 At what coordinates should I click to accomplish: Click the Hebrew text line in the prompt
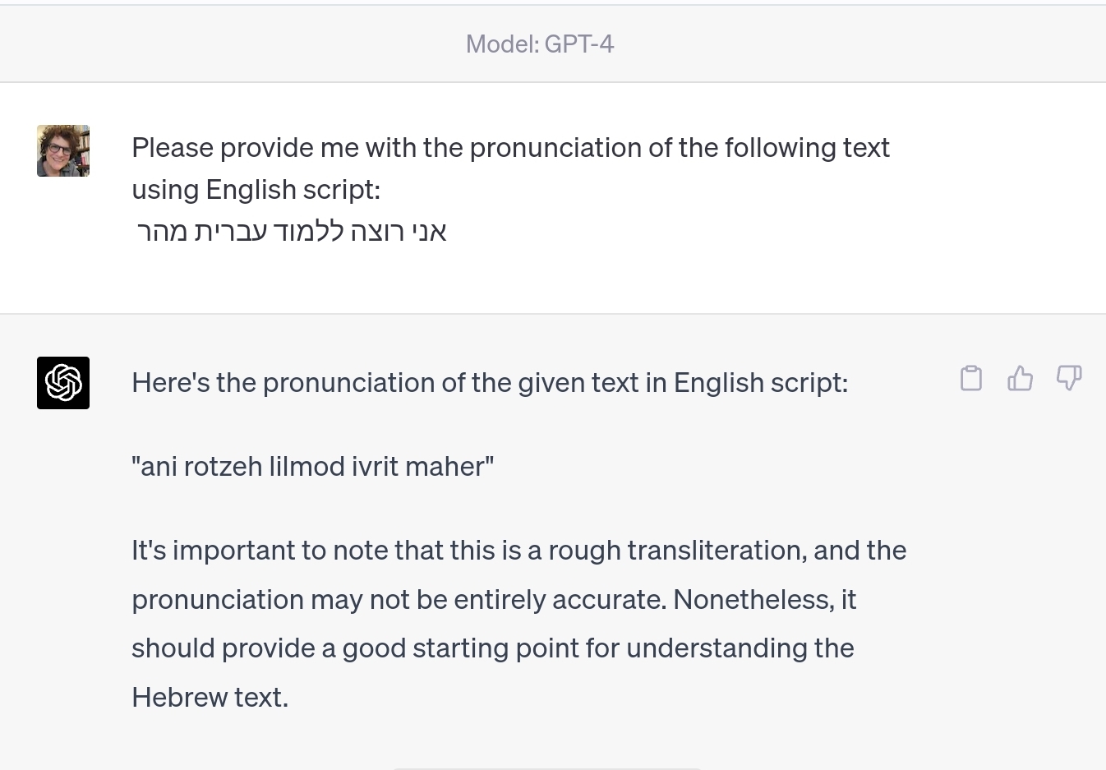click(292, 231)
